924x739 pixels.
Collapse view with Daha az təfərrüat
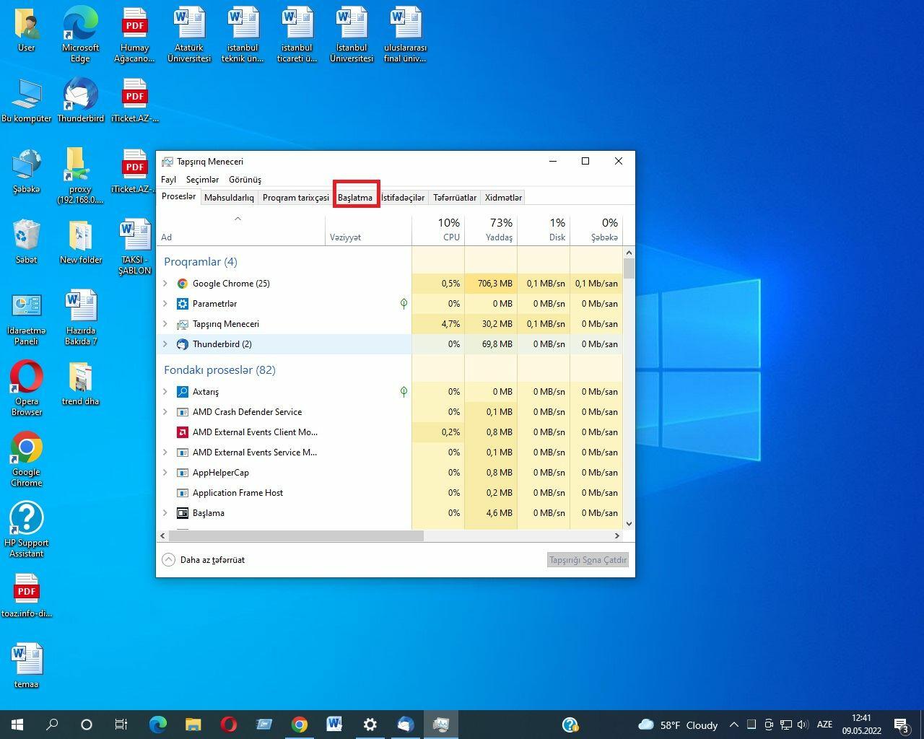click(204, 560)
